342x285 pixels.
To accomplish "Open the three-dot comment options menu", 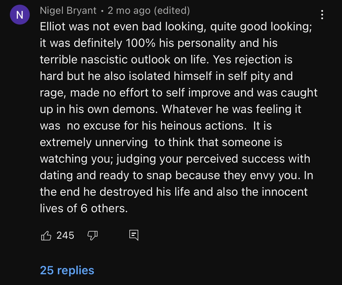I will click(322, 14).
